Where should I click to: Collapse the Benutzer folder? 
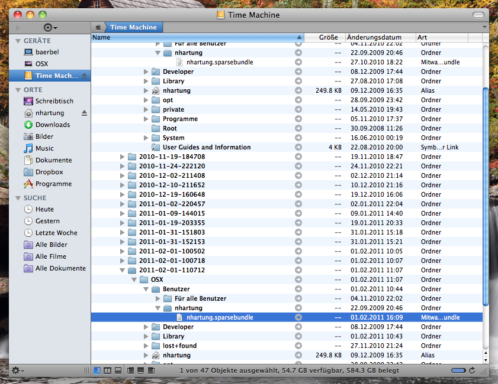click(x=146, y=289)
